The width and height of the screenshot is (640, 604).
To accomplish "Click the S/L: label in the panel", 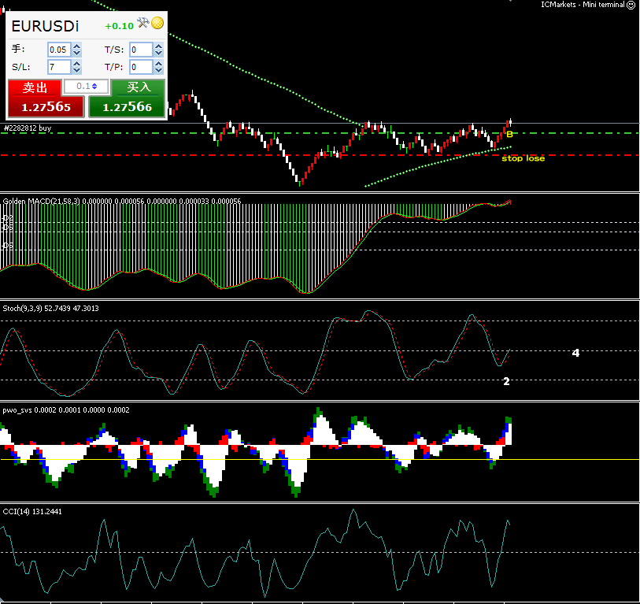I will click(20, 67).
